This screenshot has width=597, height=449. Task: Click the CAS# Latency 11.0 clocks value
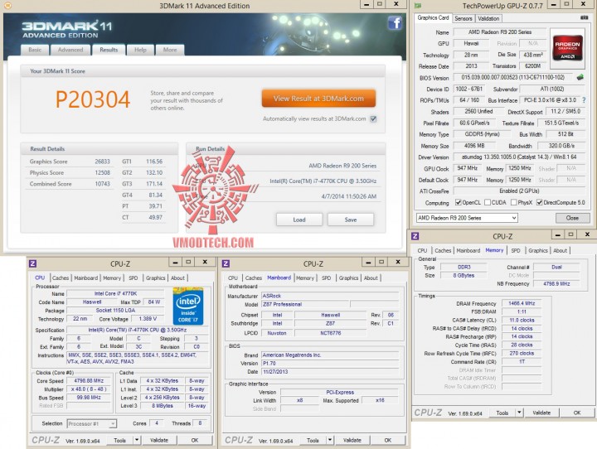point(522,320)
